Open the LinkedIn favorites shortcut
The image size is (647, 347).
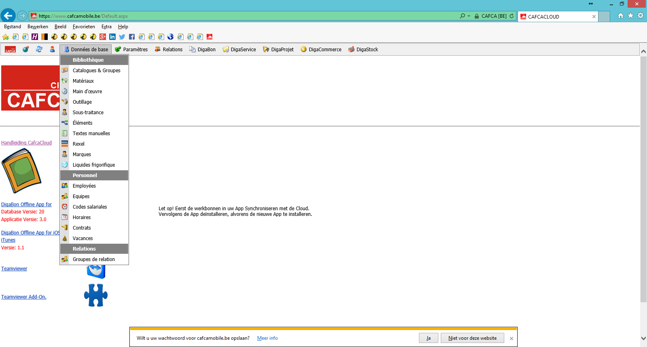point(112,37)
